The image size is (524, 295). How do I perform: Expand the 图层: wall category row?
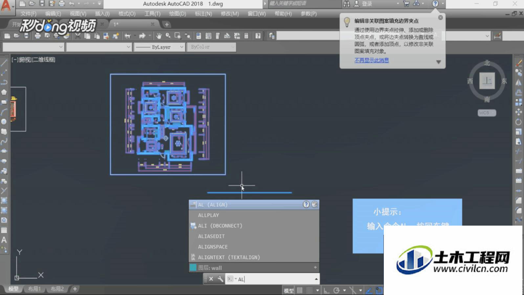[254, 268]
